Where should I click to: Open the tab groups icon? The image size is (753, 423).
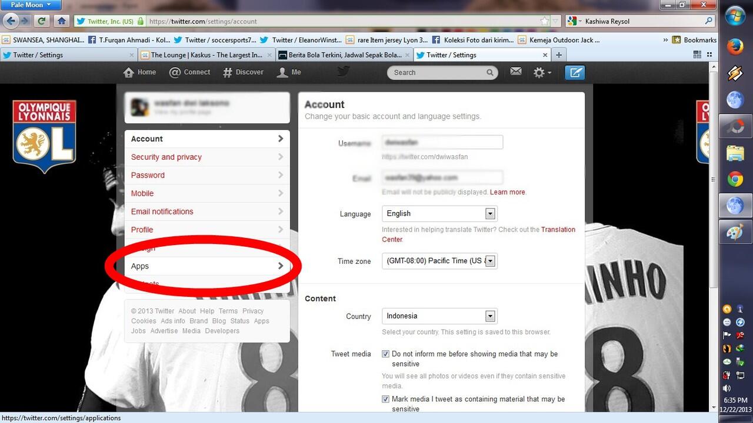(x=698, y=55)
